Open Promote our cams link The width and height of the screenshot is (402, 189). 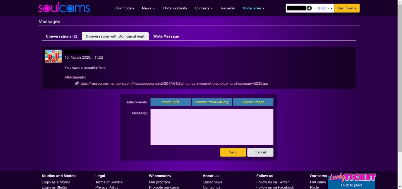tap(164, 187)
